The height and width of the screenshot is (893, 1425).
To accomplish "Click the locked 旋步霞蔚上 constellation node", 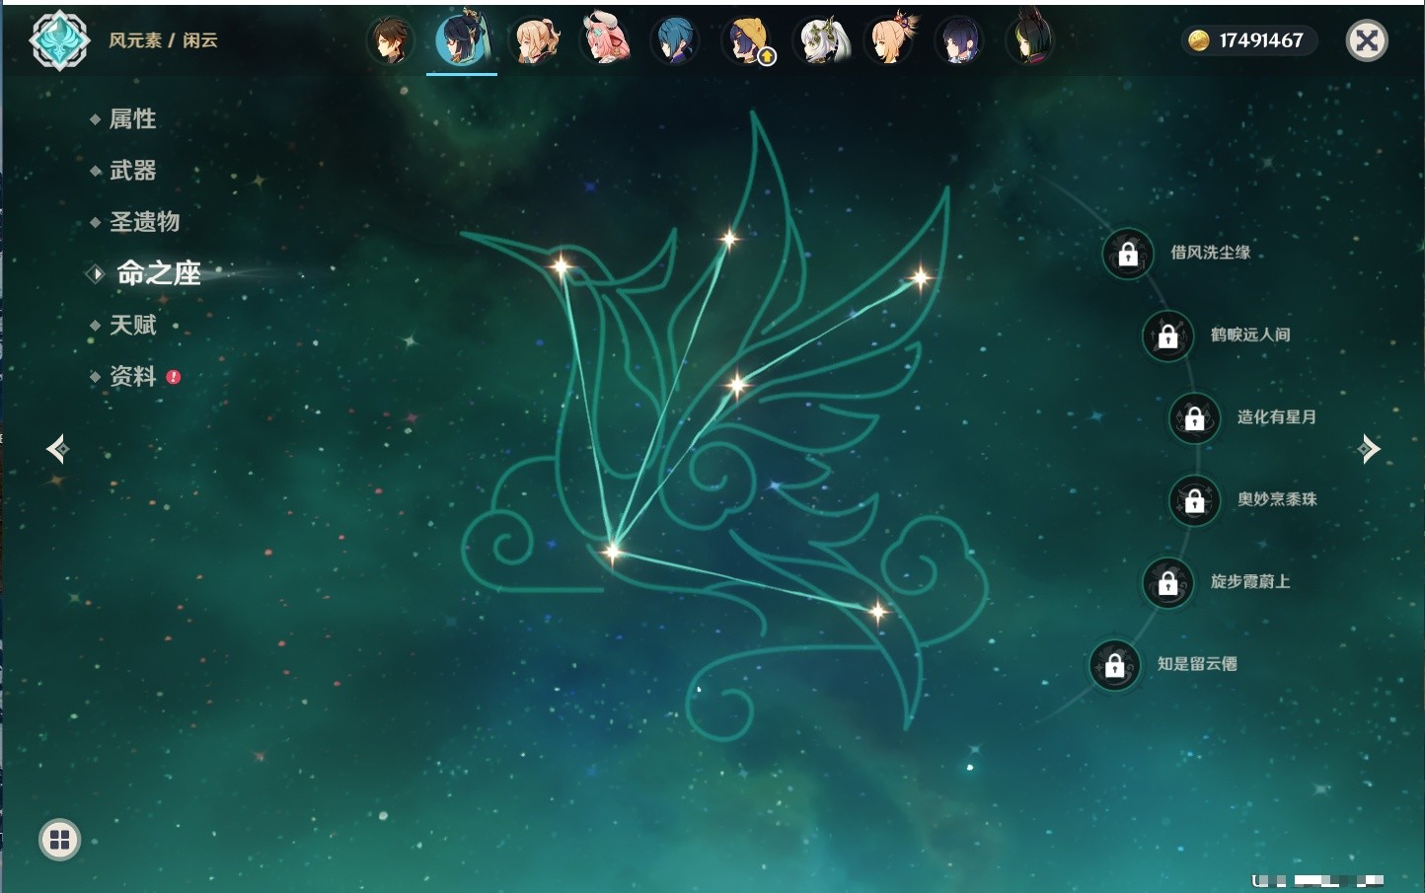I will pyautogui.click(x=1167, y=582).
